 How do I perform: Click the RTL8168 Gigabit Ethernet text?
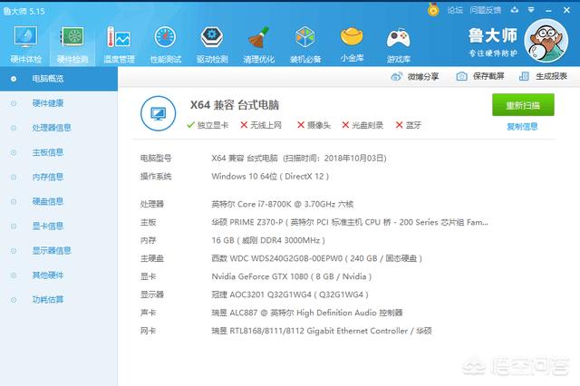pos(322,331)
